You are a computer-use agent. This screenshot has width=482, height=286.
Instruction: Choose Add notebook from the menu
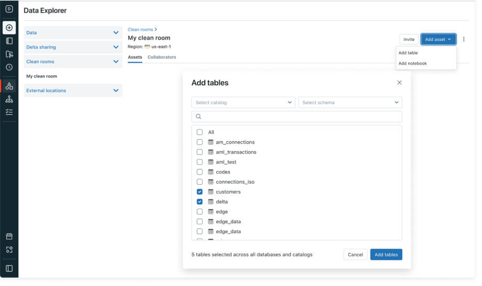412,63
